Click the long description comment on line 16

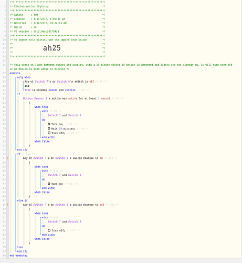(x=121, y=67)
